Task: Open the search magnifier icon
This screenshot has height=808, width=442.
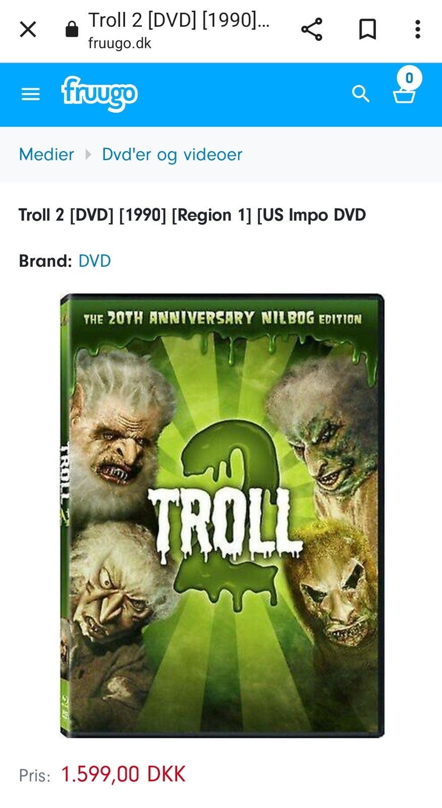Action: click(x=360, y=94)
